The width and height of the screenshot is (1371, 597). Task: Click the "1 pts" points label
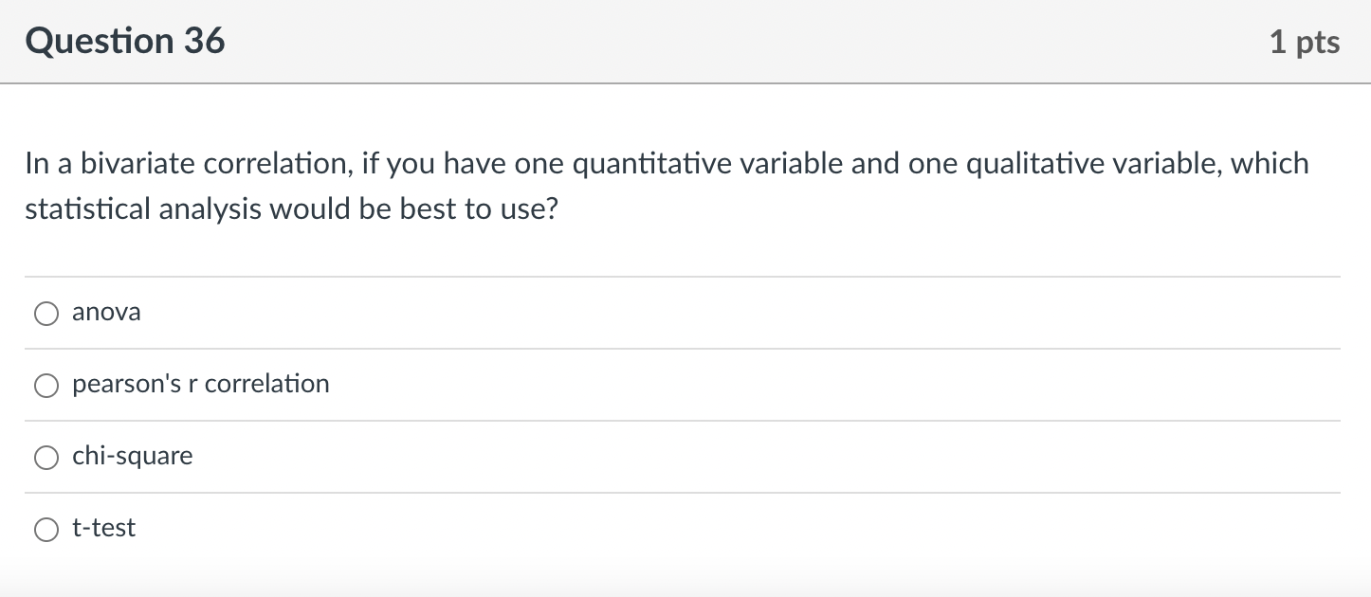coord(1305,43)
